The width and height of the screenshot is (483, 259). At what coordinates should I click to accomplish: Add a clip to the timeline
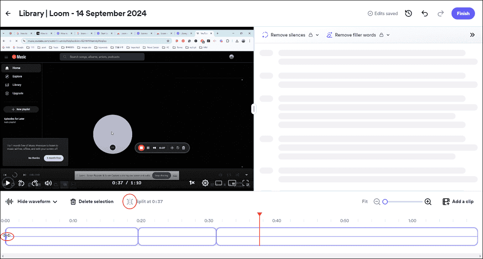(458, 202)
